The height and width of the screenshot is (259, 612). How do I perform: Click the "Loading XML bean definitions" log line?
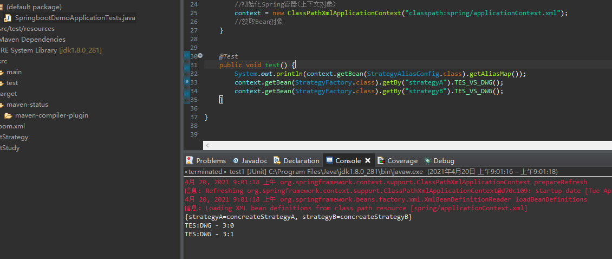(x=356, y=208)
